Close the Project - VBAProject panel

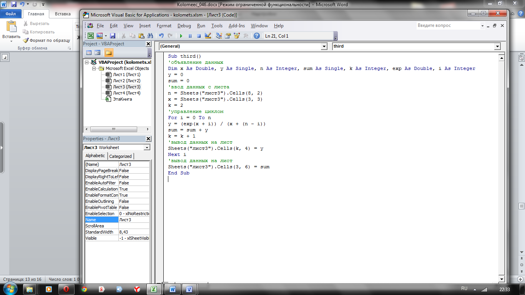click(x=148, y=44)
